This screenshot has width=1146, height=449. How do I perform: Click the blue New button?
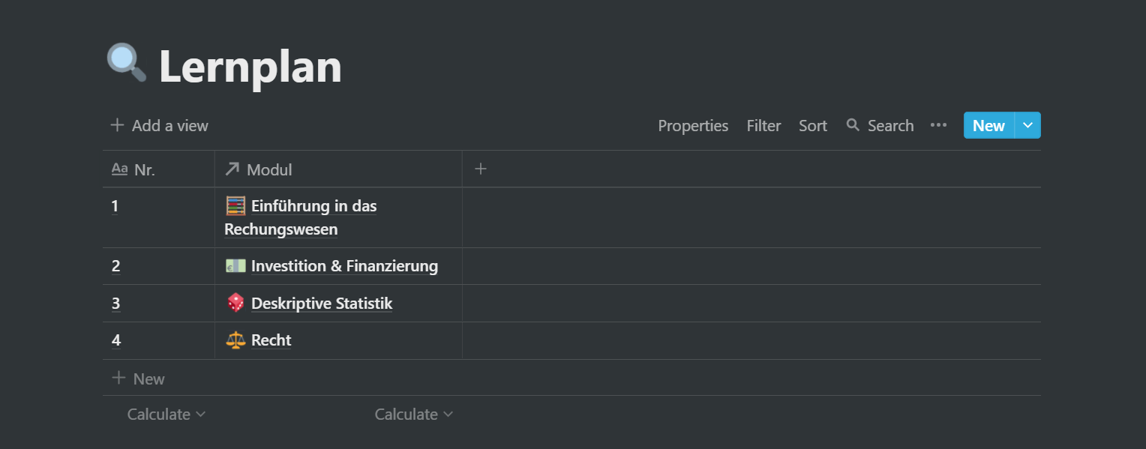988,125
